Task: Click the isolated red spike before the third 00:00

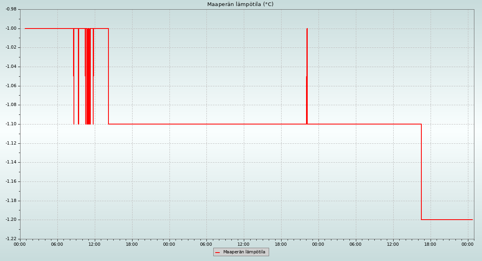Action: [307, 76]
